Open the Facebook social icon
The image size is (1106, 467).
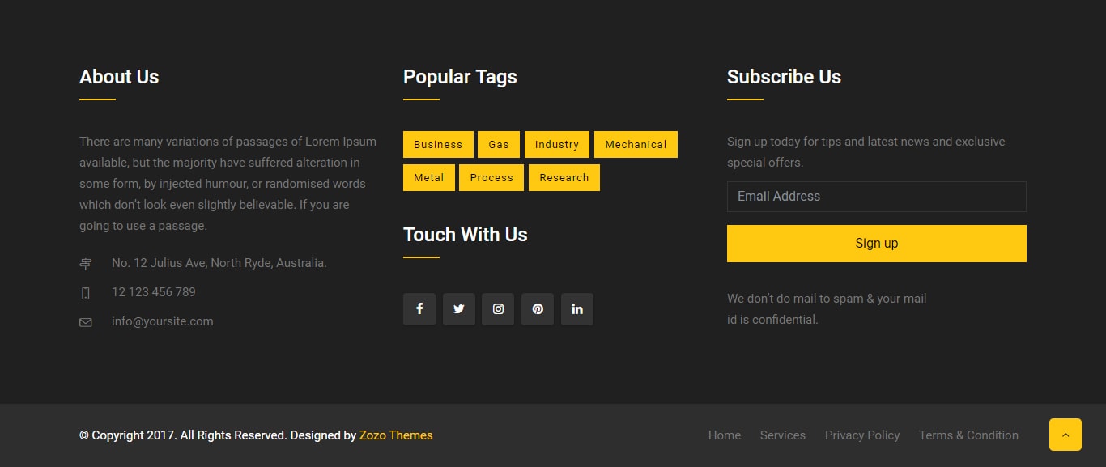click(419, 309)
